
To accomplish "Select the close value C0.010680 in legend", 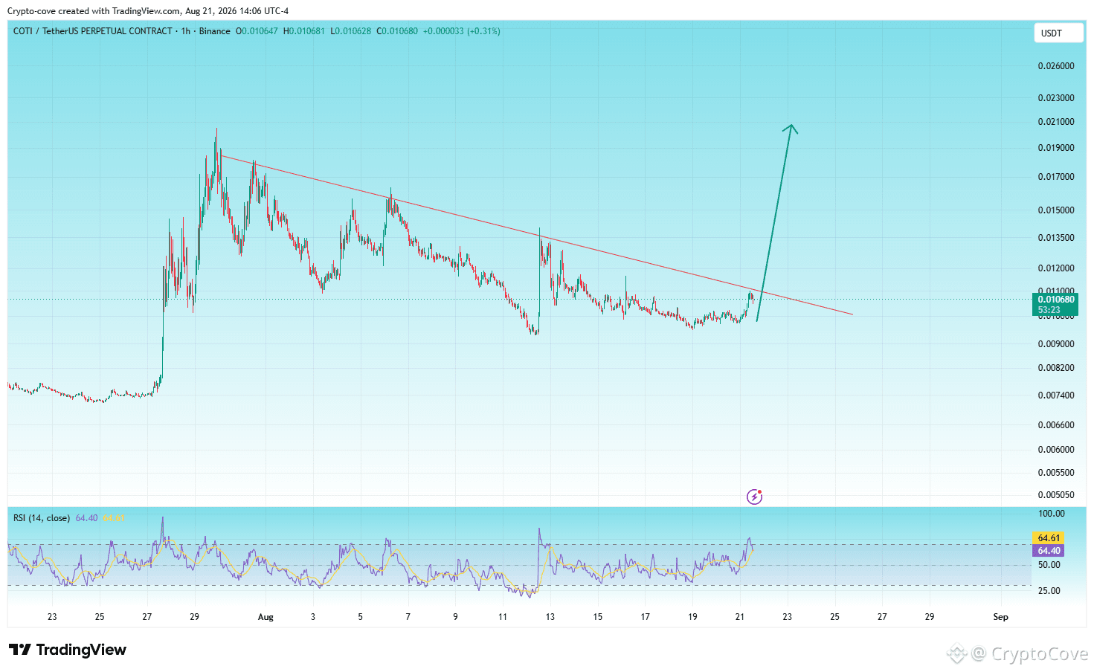I will tap(397, 31).
